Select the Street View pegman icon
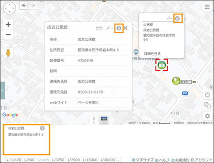This screenshot has width=214, height=163. click(x=8, y=53)
